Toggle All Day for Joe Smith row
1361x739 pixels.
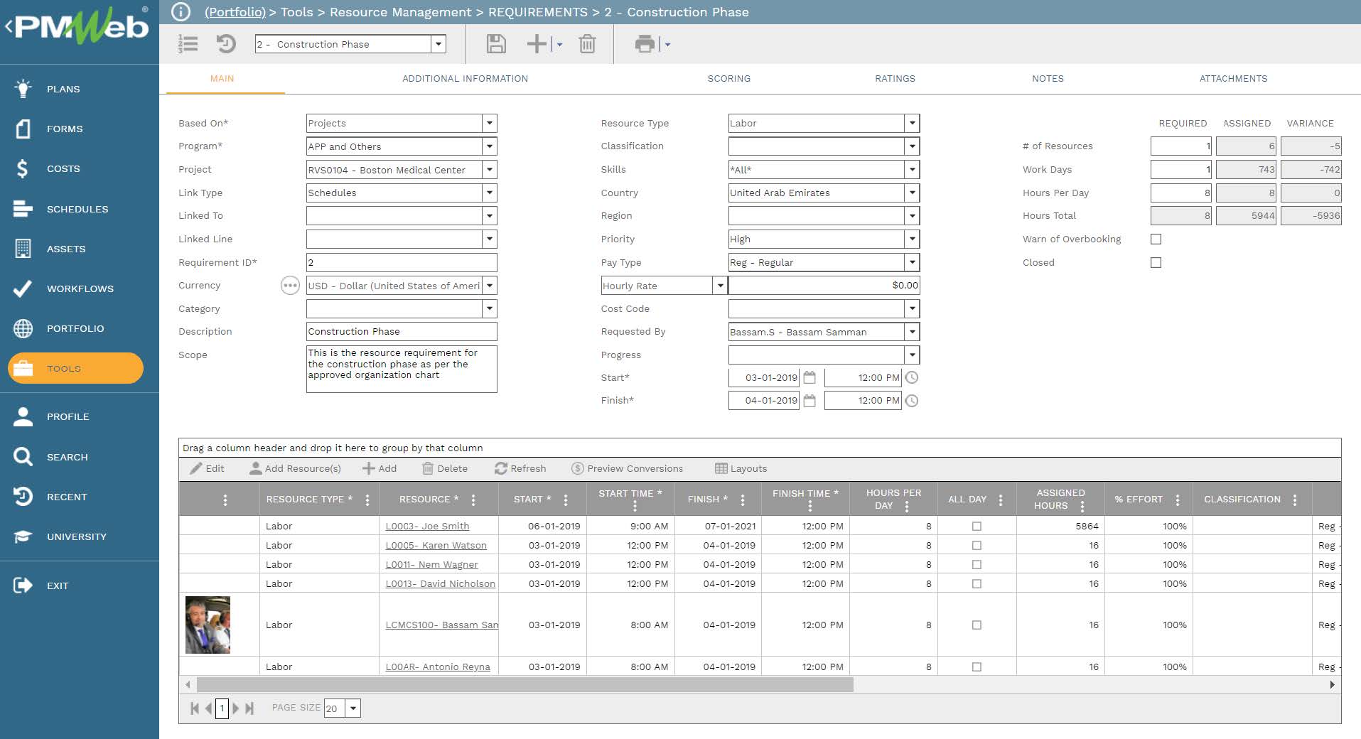point(977,527)
